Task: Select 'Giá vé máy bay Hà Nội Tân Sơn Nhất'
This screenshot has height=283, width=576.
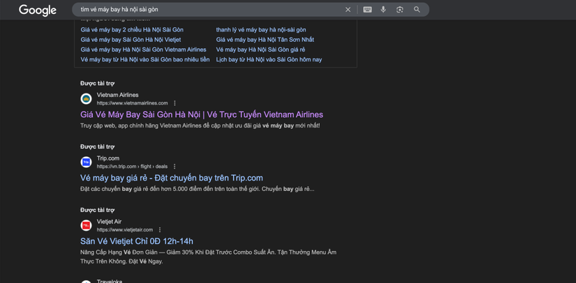Action: [x=265, y=40]
